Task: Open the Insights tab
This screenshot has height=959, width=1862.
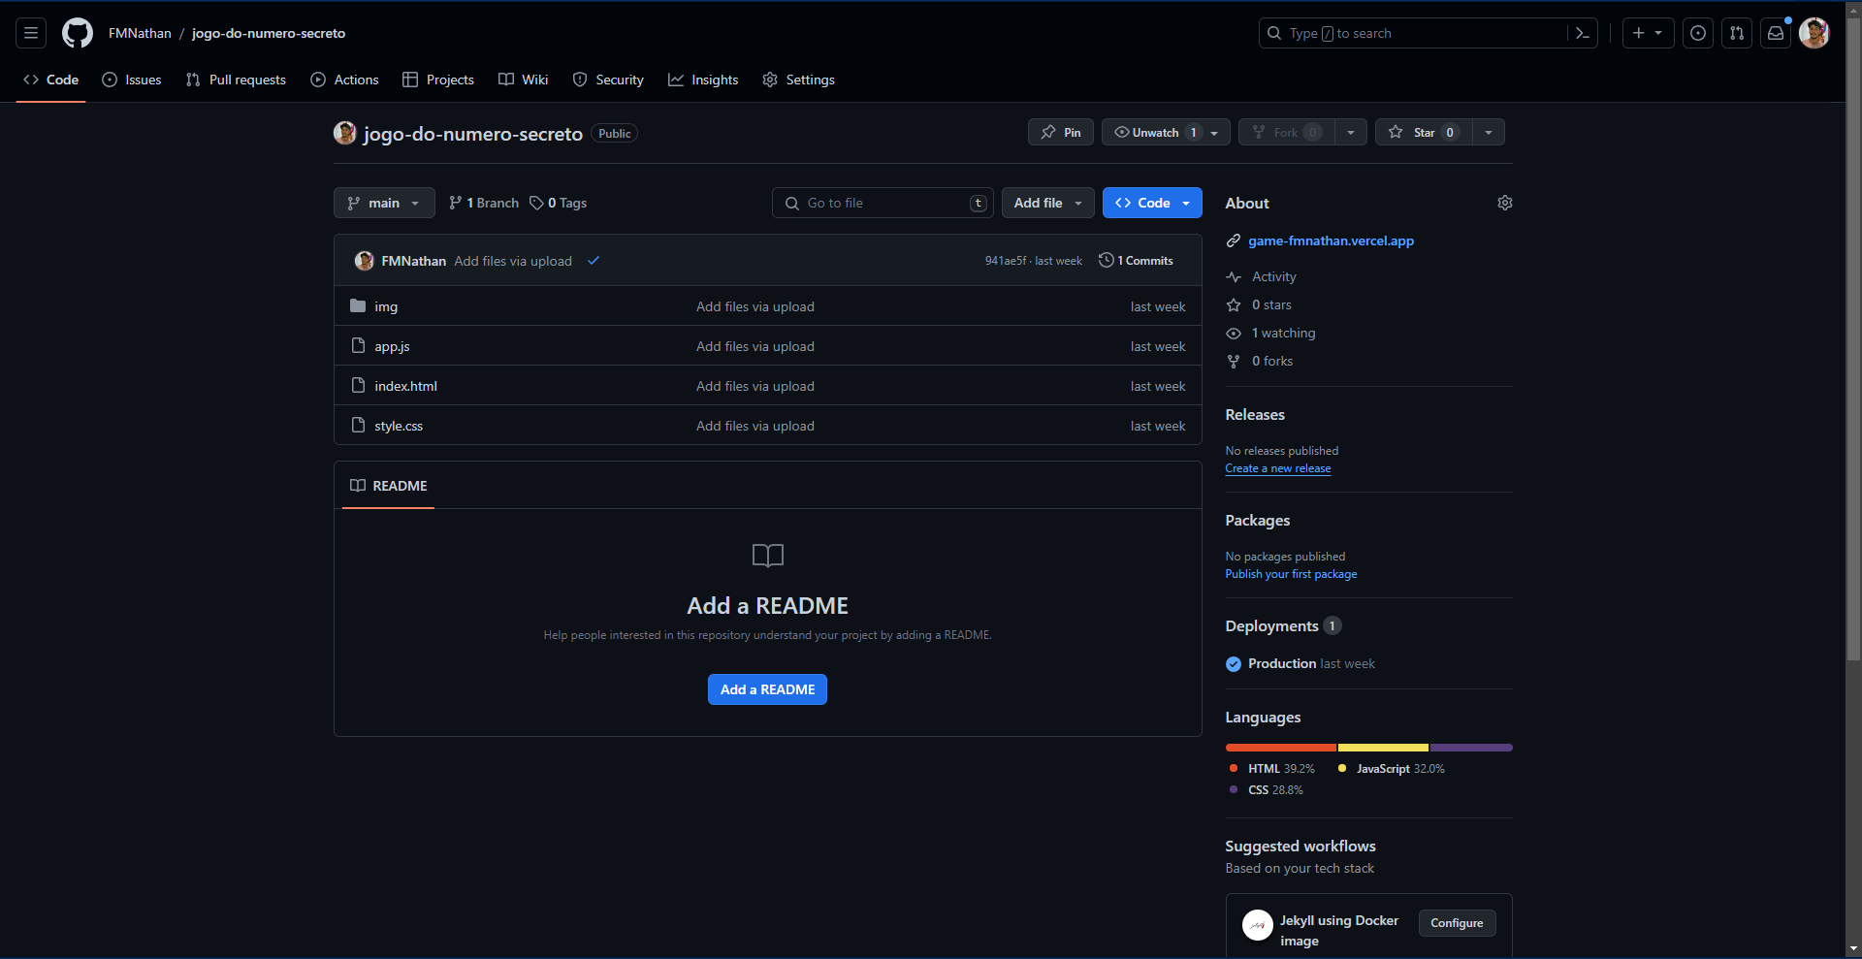Action: pos(703,80)
